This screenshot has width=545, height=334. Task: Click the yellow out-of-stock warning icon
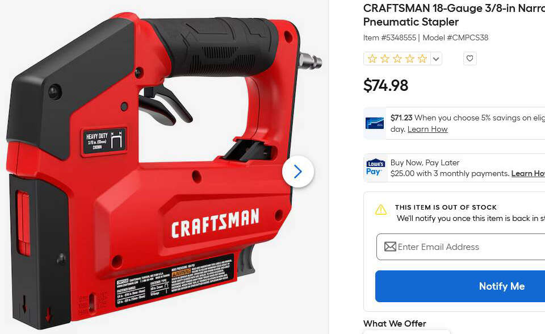click(381, 210)
